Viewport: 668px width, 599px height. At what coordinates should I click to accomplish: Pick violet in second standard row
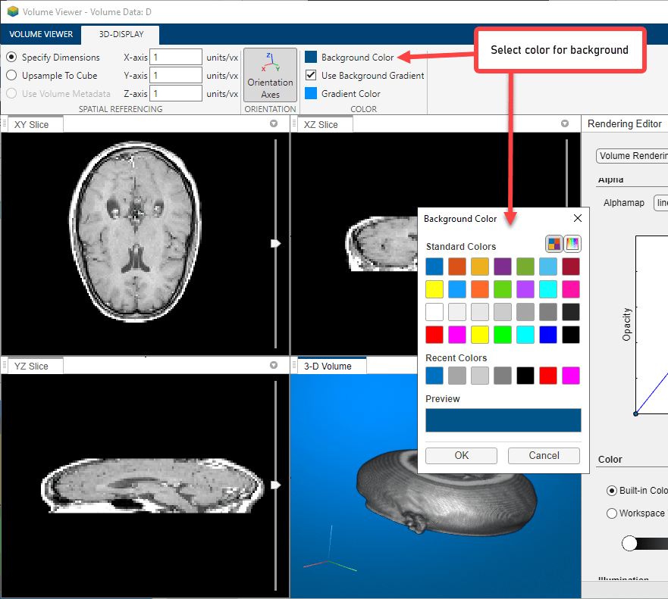(x=525, y=289)
